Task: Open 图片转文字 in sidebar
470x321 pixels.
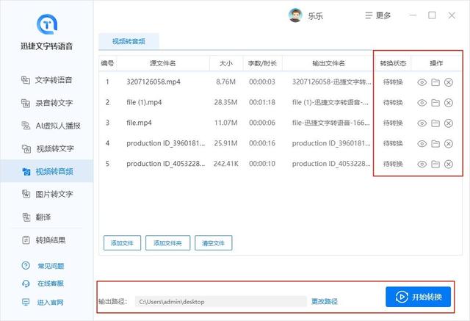Action: point(47,194)
